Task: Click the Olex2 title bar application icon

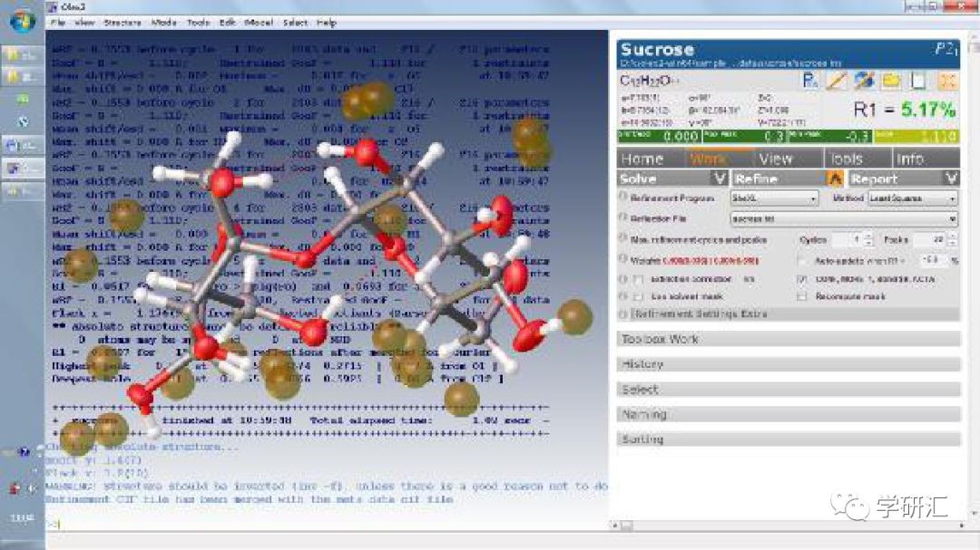Action: (53, 7)
